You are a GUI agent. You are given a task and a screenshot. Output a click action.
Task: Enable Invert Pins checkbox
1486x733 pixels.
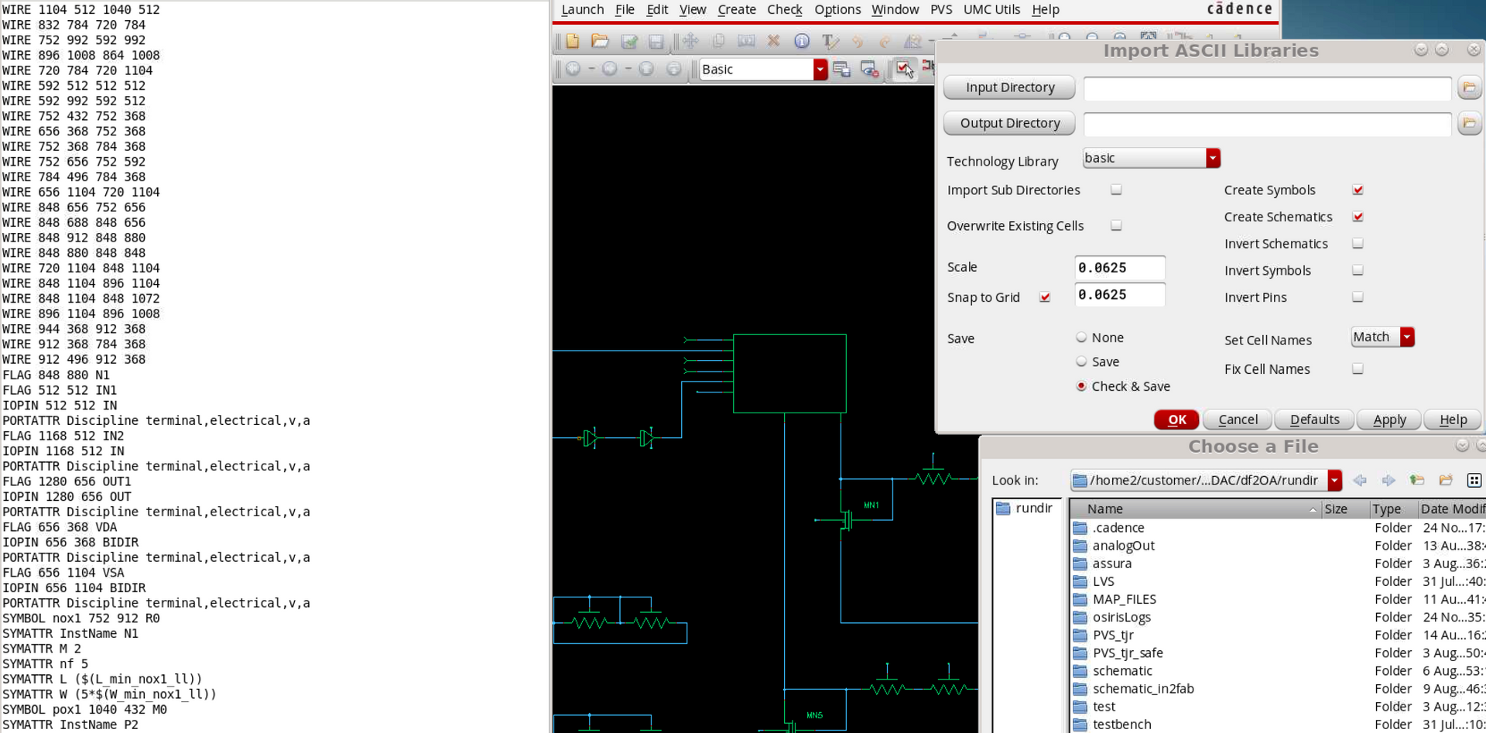tap(1358, 296)
